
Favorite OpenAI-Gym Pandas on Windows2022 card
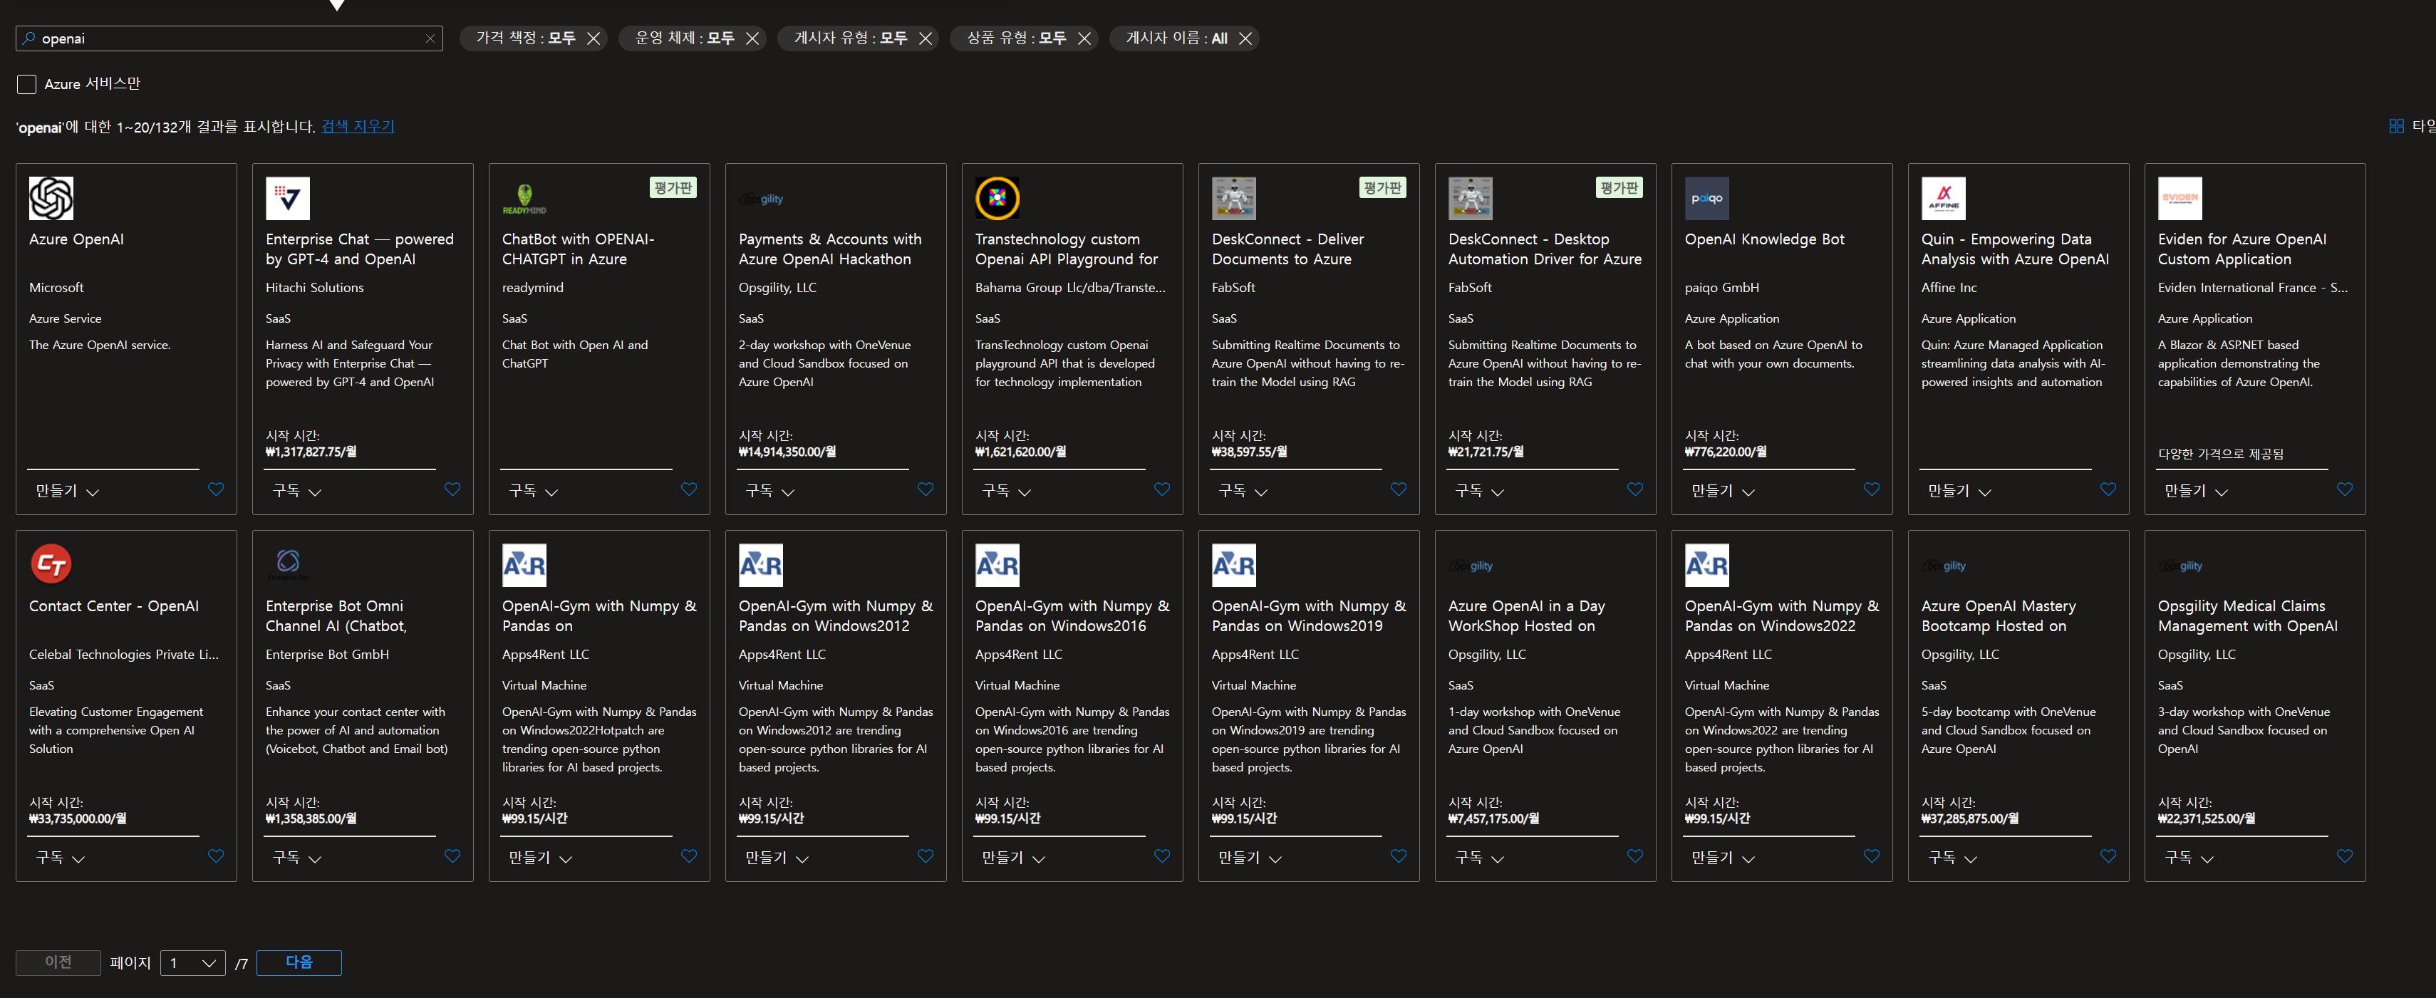coord(1870,856)
